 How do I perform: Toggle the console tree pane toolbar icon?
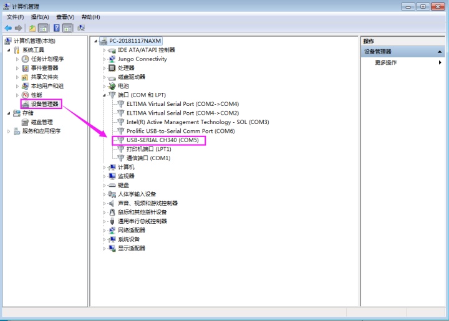[43, 28]
